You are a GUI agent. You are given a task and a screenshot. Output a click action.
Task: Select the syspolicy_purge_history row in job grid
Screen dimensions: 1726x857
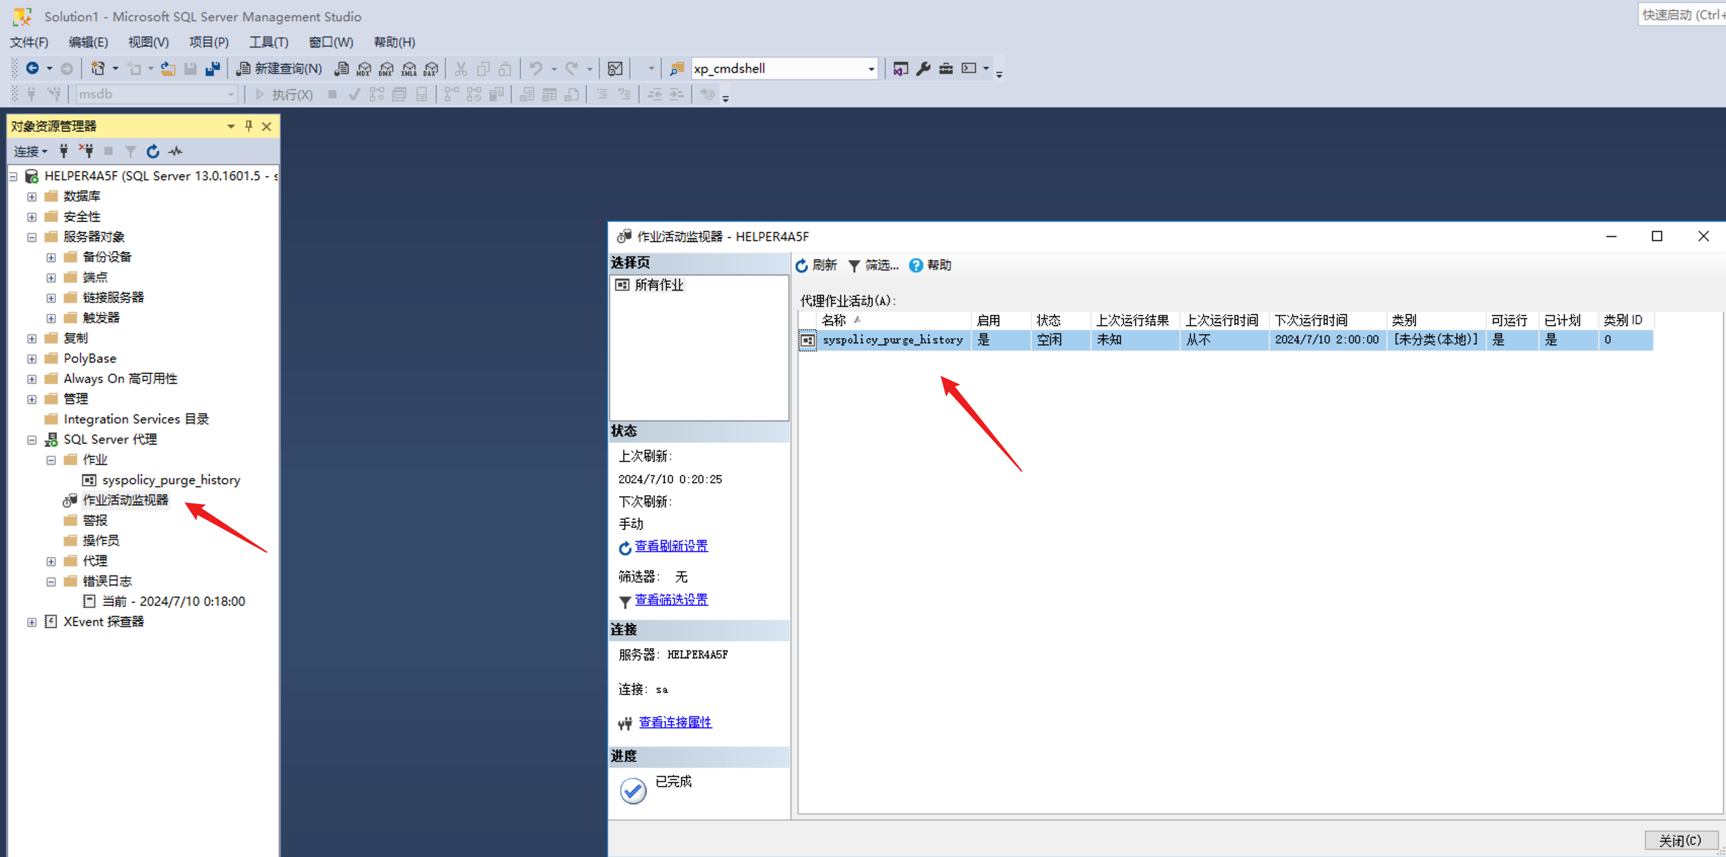[x=892, y=339]
